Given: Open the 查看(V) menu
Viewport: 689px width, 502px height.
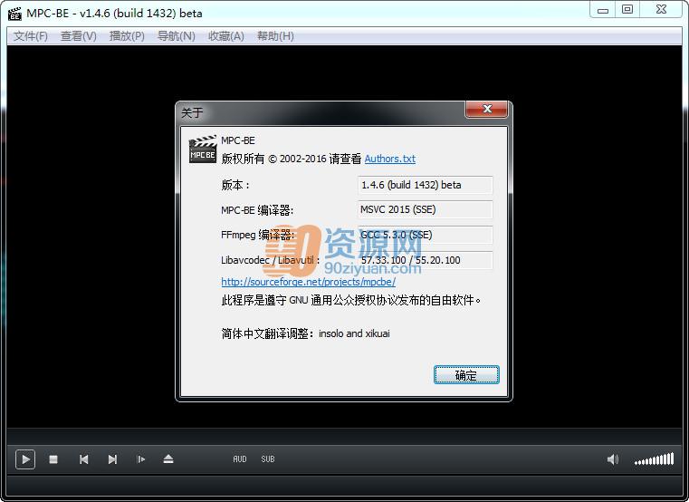Looking at the screenshot, I should click(x=78, y=36).
